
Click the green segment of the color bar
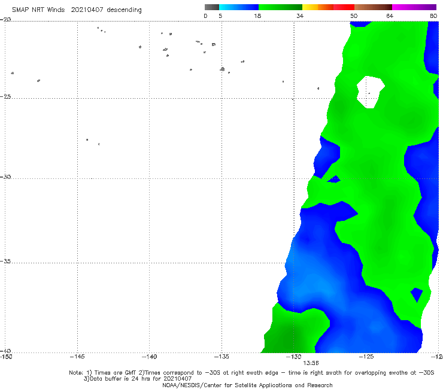(x=280, y=7)
